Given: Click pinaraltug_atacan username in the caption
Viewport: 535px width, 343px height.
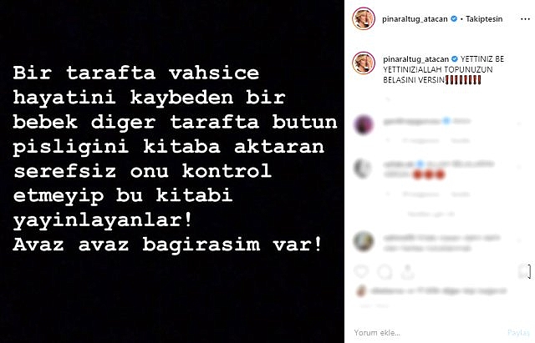Looking at the screenshot, I should tap(415, 59).
